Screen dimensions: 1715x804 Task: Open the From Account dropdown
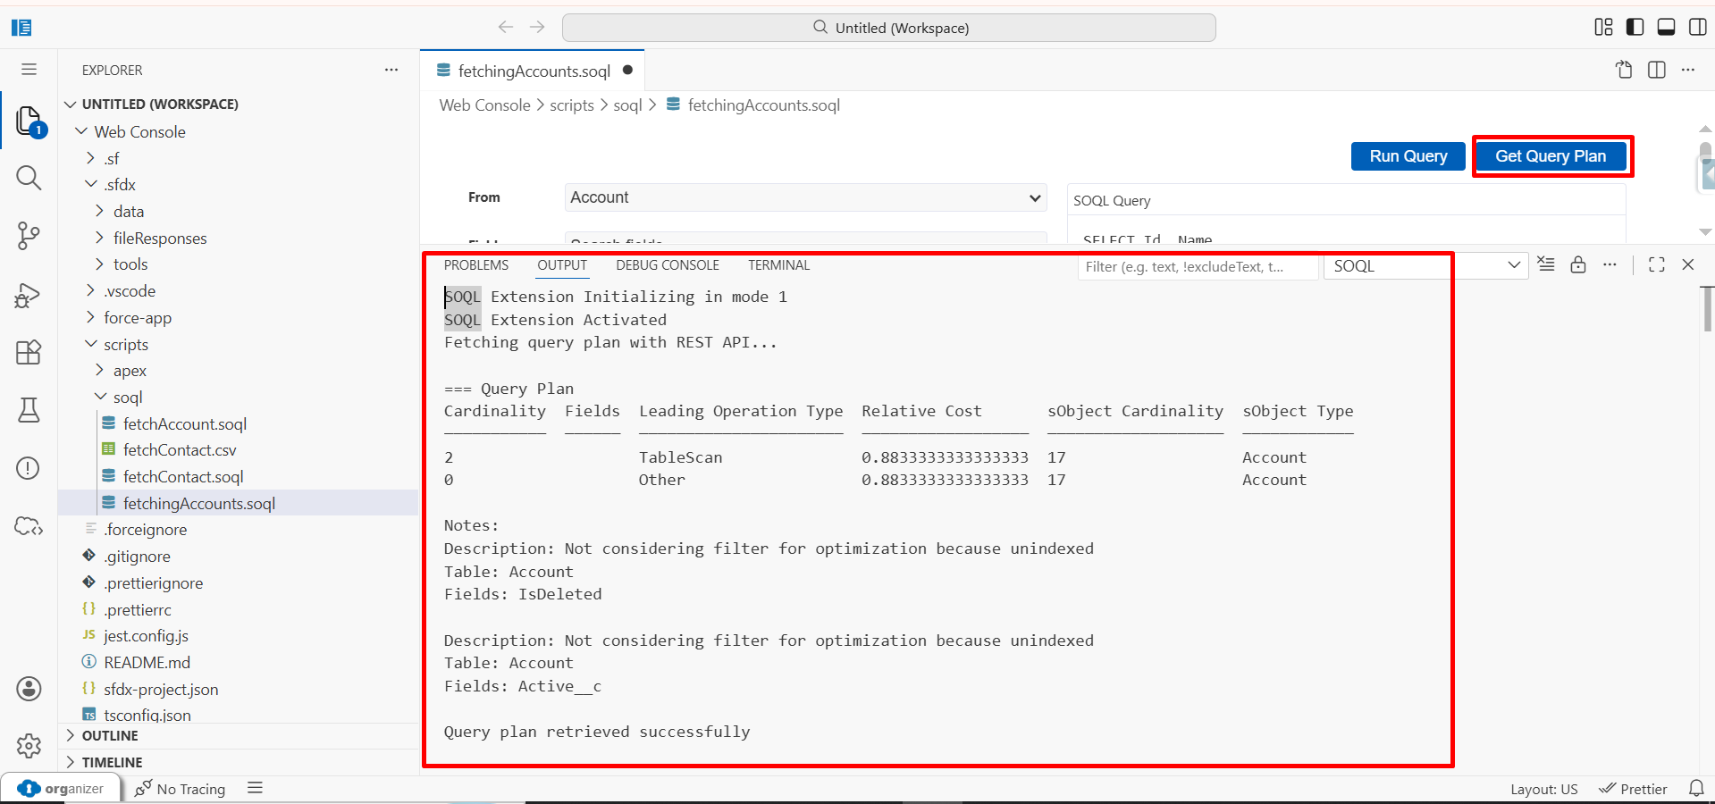pyautogui.click(x=805, y=197)
